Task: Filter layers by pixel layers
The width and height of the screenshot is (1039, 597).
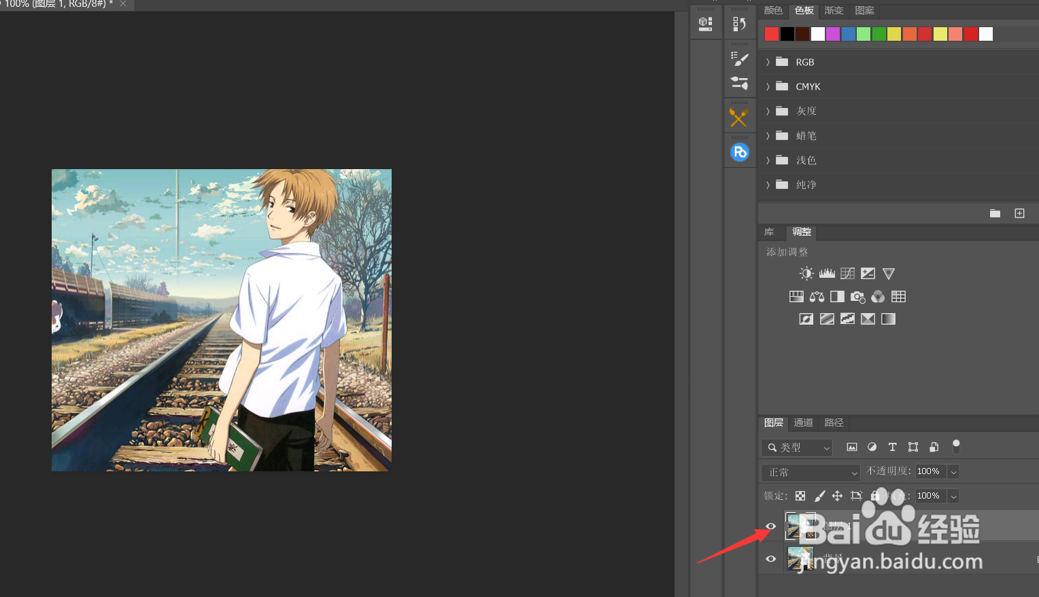Action: [851, 447]
